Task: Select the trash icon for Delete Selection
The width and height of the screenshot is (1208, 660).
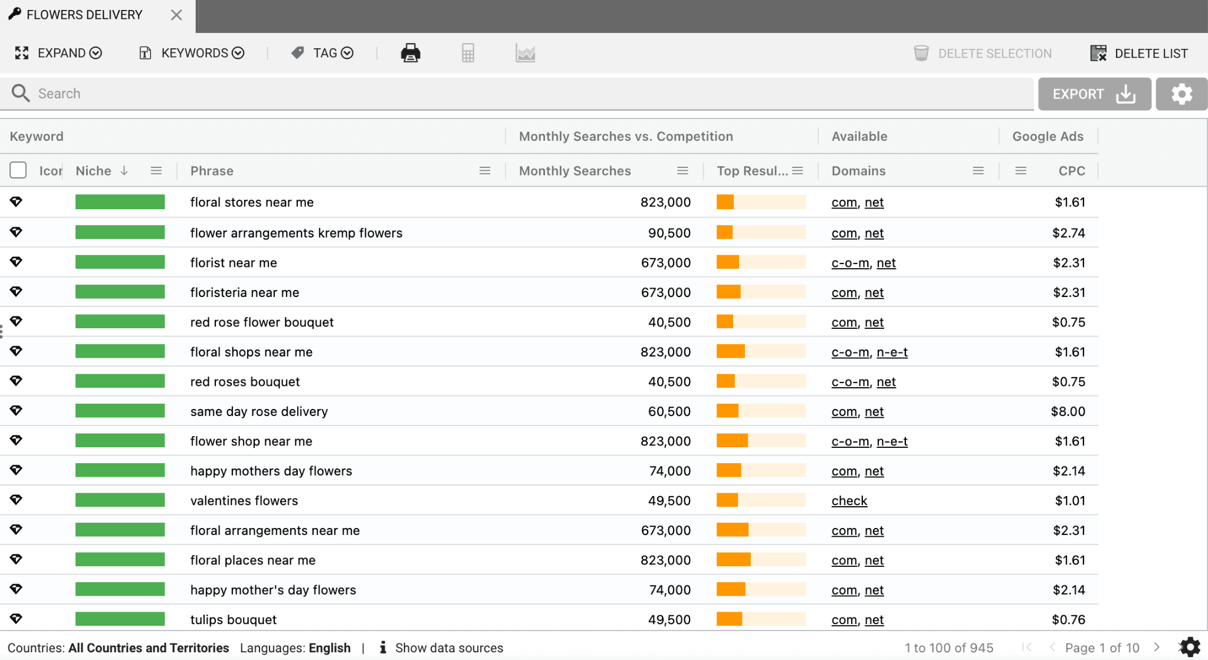Action: pos(920,52)
